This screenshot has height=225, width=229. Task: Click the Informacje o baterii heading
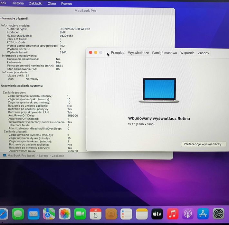tap(14, 19)
